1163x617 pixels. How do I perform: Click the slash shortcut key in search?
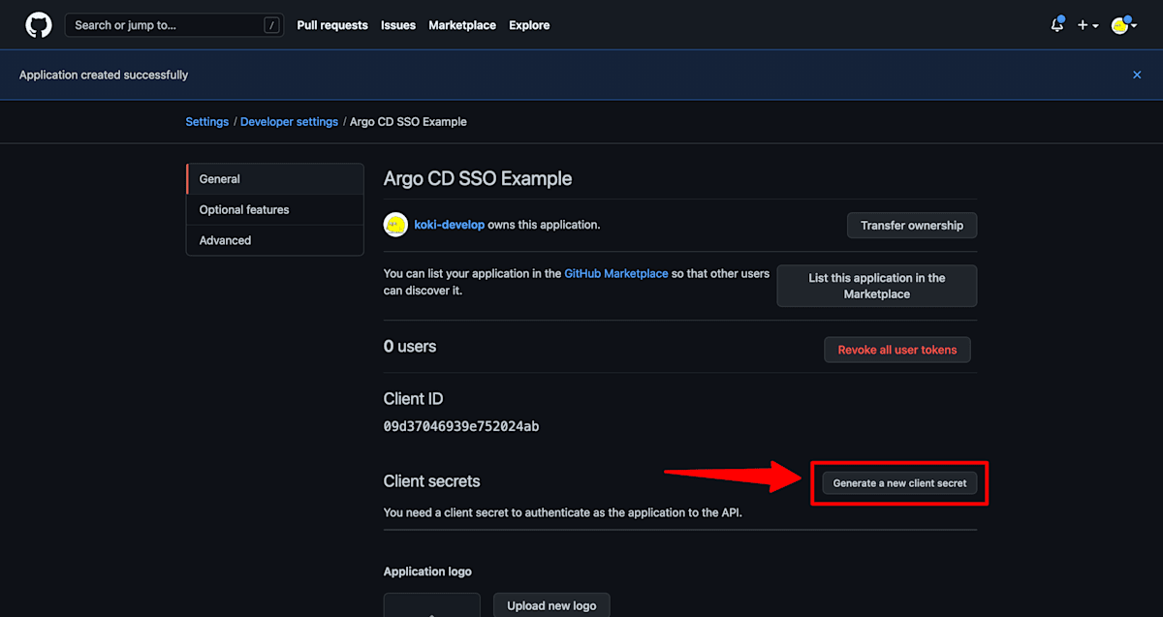click(x=271, y=25)
